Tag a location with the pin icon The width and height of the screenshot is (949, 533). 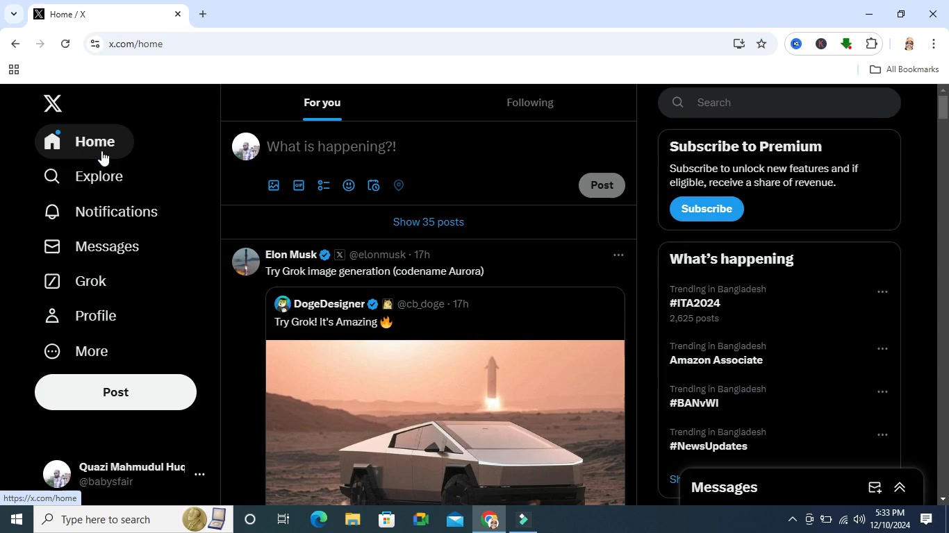399,185
